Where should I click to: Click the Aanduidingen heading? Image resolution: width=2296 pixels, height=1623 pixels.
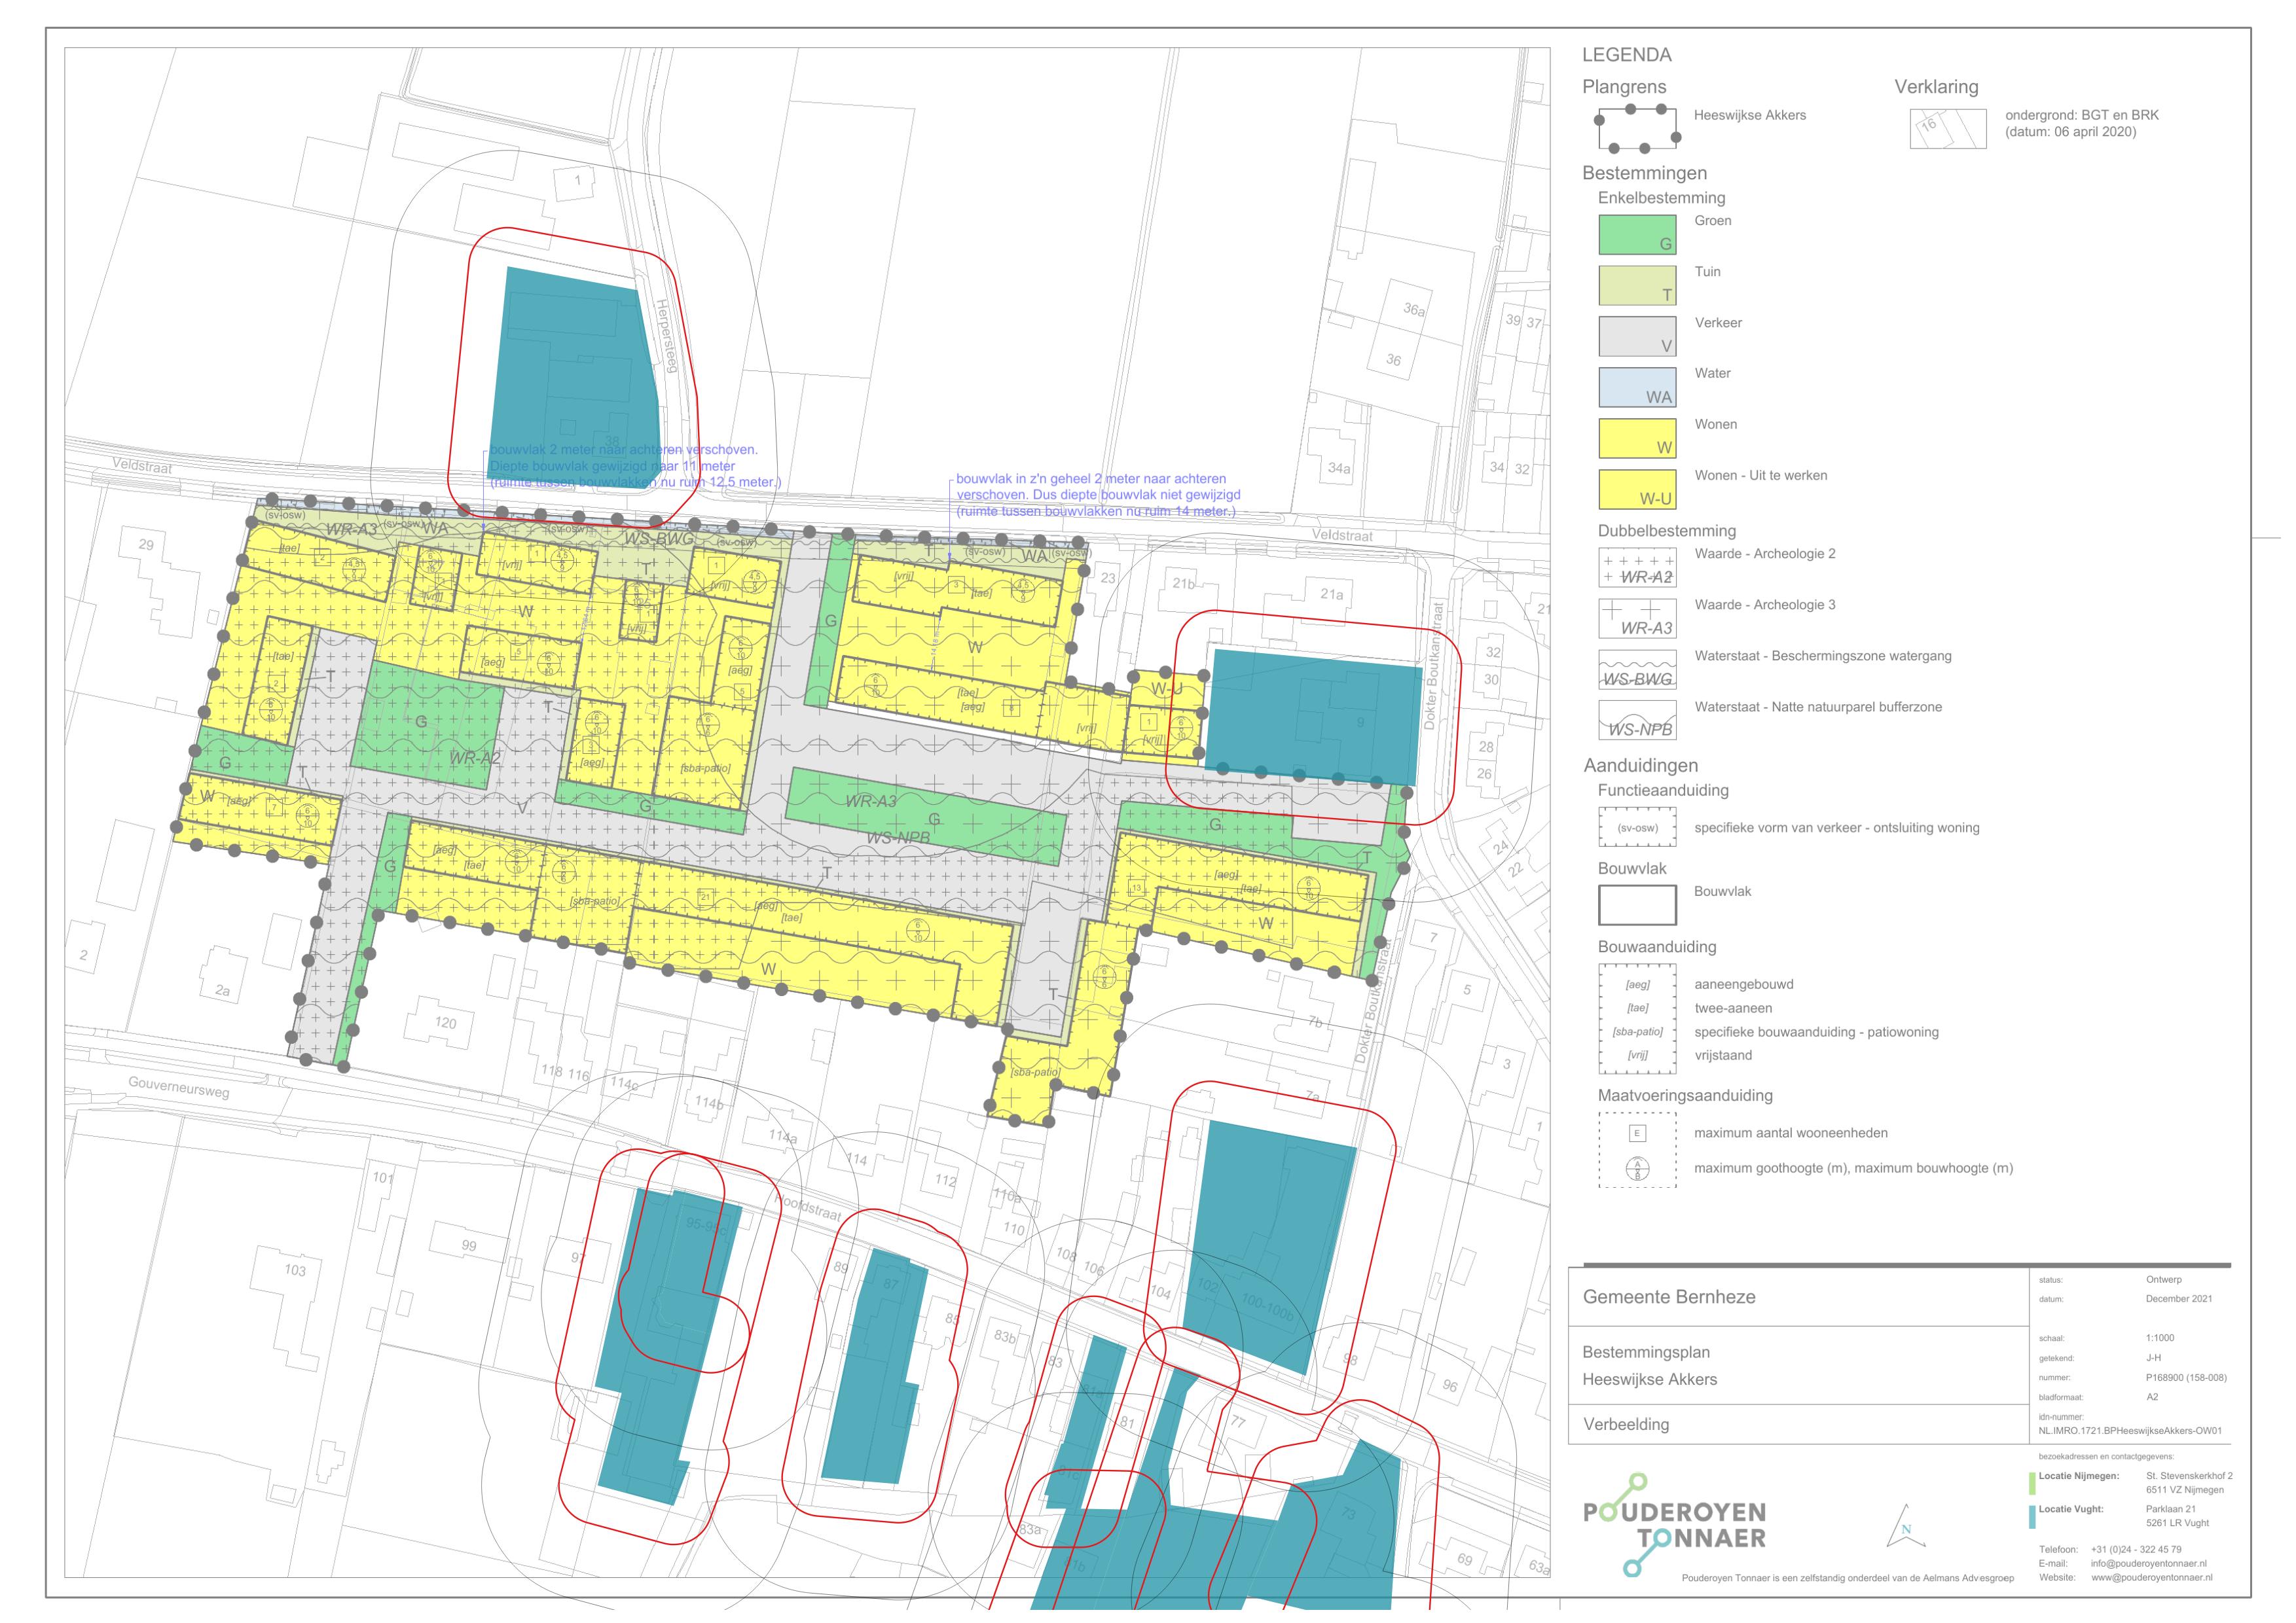[x=1641, y=766]
